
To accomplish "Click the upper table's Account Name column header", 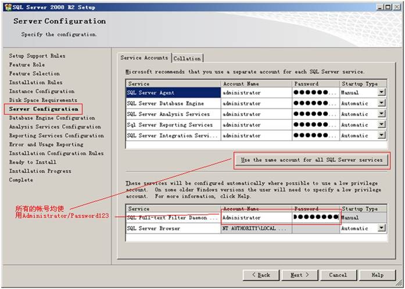I will 256,84.
